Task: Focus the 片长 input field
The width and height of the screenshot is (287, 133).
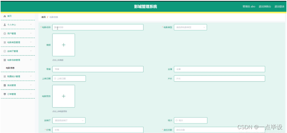Action: (220, 78)
